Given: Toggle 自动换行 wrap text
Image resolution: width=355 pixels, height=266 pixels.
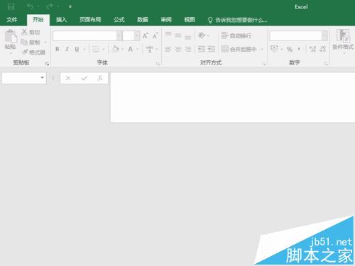Looking at the screenshot, I should pos(236,35).
